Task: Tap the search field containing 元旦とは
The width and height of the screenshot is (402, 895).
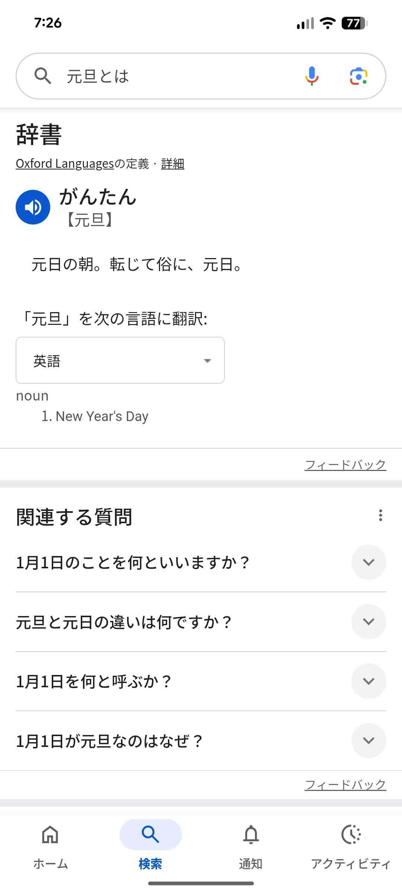Action: coord(179,76)
